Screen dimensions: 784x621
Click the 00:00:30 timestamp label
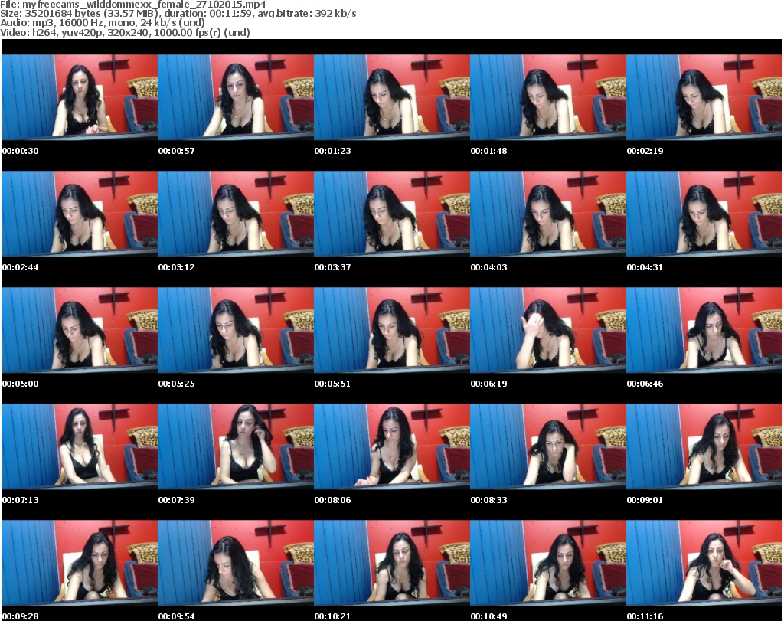[21, 151]
